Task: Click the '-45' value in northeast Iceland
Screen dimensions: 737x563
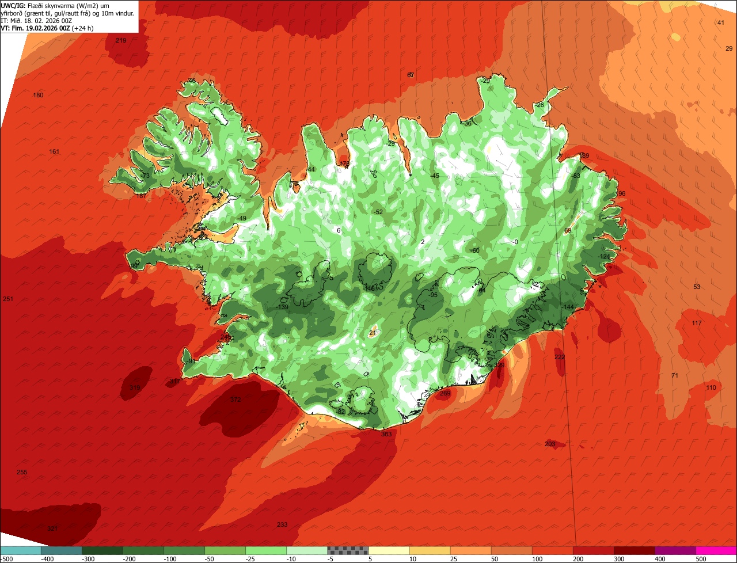Action: tap(434, 176)
